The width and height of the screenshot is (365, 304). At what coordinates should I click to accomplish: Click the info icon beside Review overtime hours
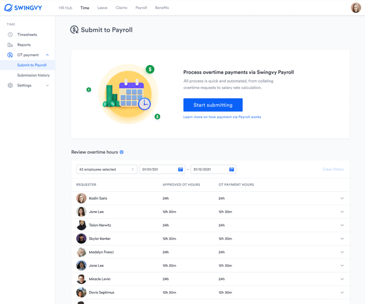[121, 152]
